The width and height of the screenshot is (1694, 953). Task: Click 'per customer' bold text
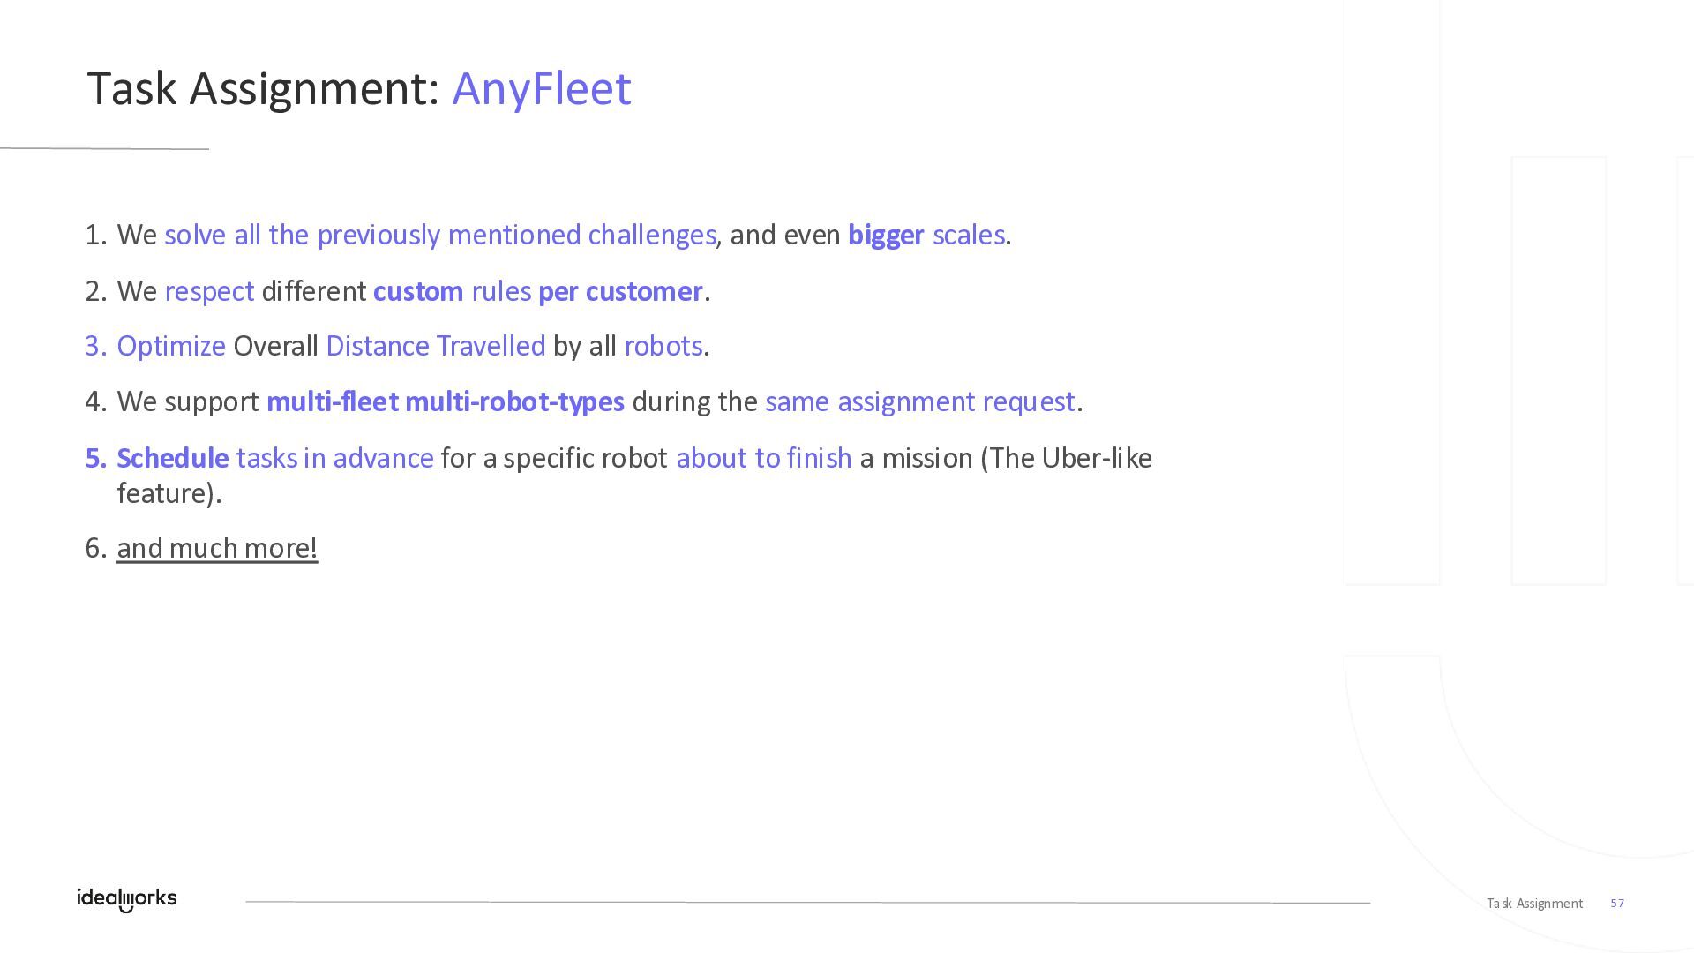tap(620, 291)
